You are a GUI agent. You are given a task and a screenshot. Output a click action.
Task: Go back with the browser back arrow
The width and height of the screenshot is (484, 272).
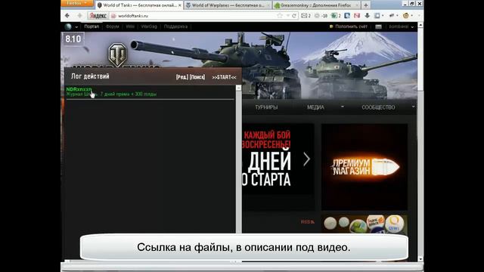(67, 15)
